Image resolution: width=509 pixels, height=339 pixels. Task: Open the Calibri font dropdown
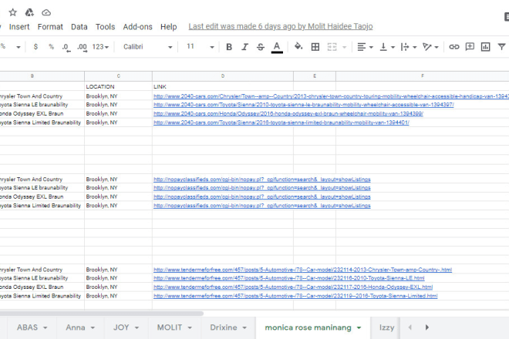(x=148, y=47)
